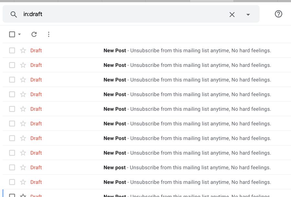Click into the search mail field

pos(123,14)
